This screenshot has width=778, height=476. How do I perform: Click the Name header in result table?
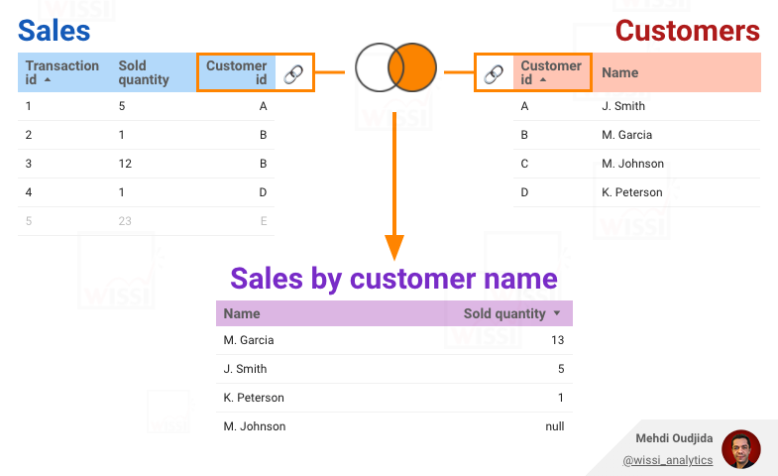(242, 313)
